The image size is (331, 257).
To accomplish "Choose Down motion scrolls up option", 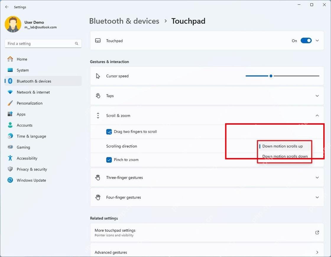I will [x=282, y=146].
